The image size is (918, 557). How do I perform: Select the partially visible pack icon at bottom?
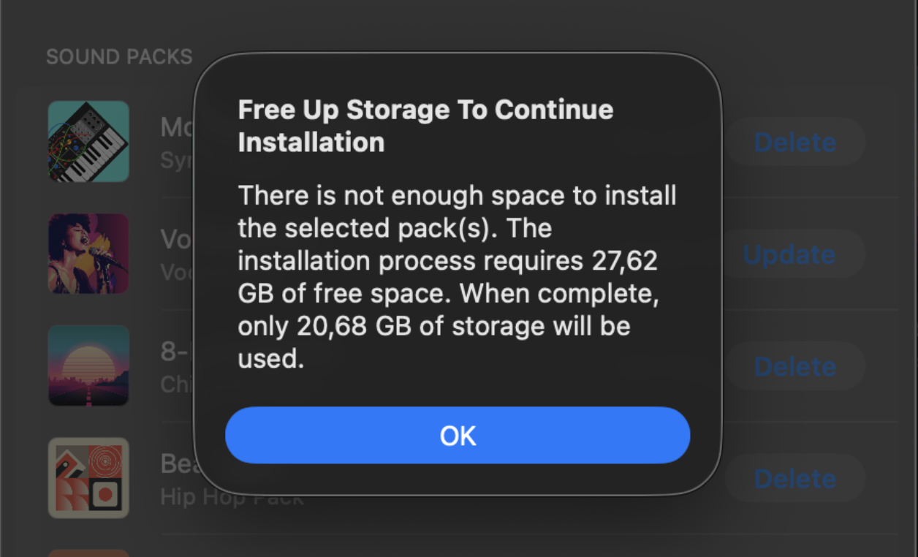pos(88,553)
